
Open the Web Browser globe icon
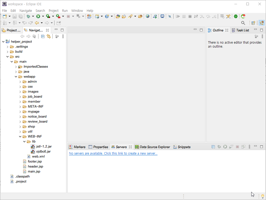pyautogui.click(x=147, y=16)
